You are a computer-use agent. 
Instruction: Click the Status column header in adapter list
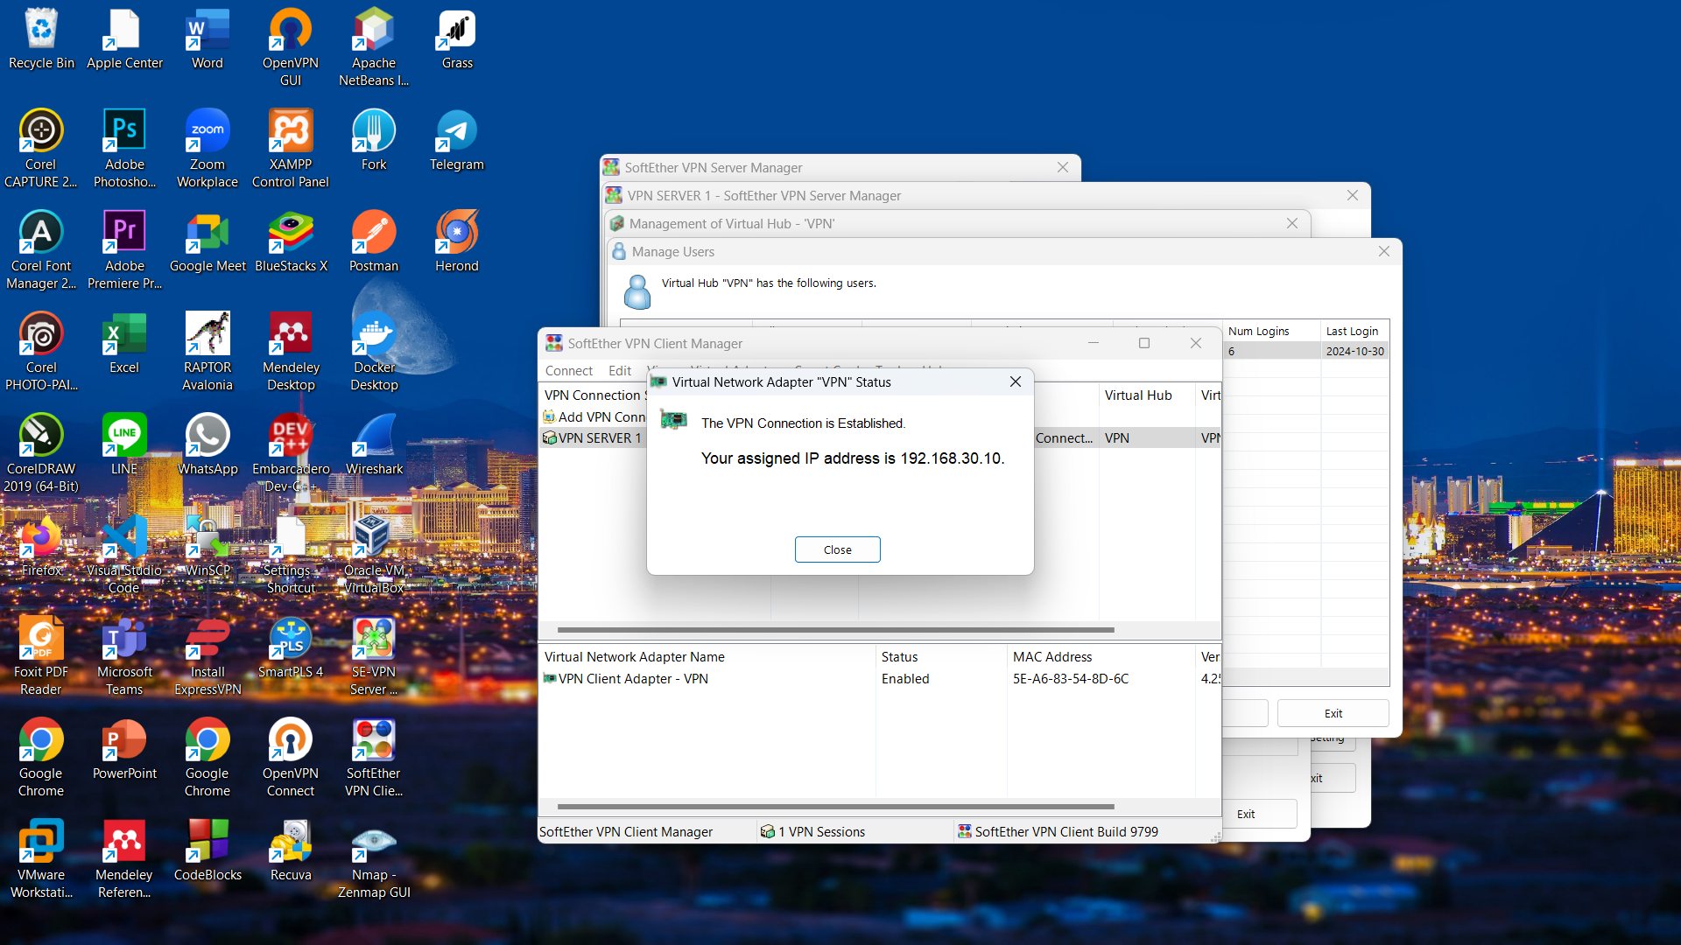click(x=940, y=657)
